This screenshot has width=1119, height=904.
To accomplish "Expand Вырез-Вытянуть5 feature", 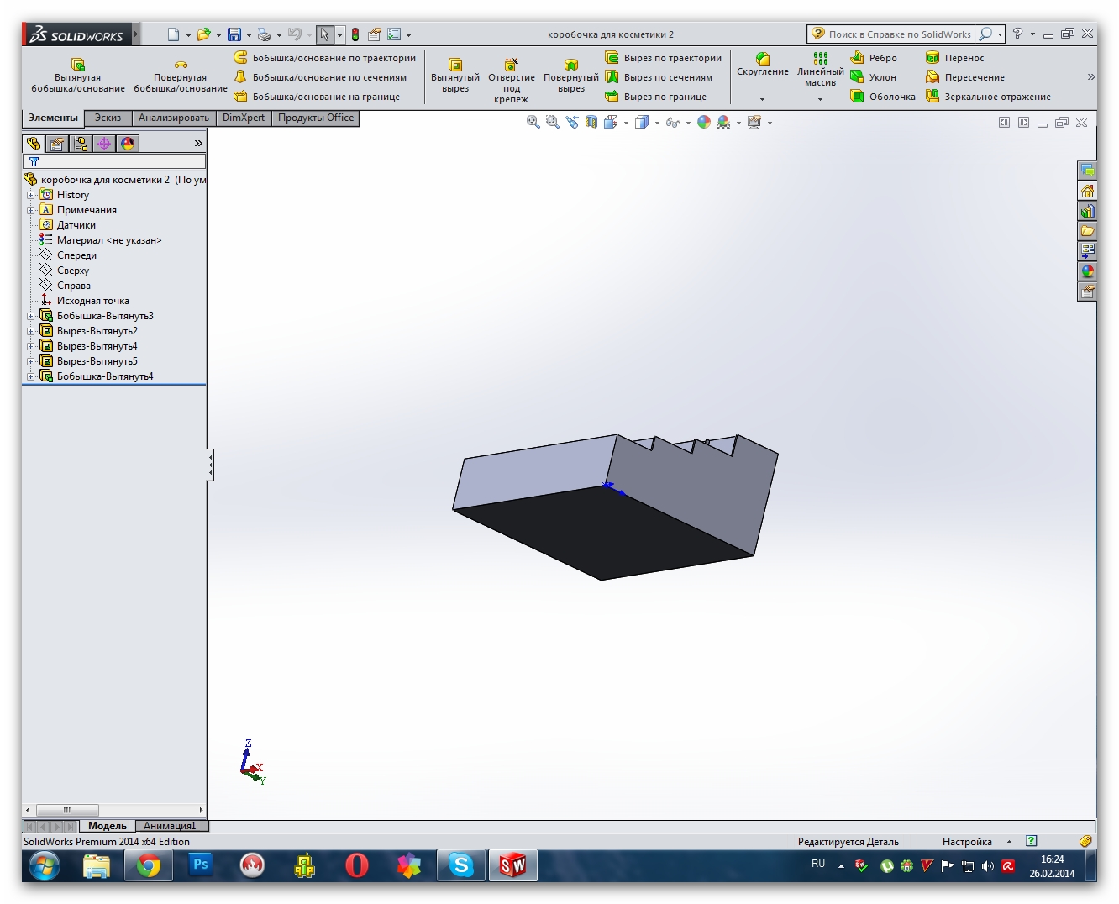I will click(x=30, y=361).
